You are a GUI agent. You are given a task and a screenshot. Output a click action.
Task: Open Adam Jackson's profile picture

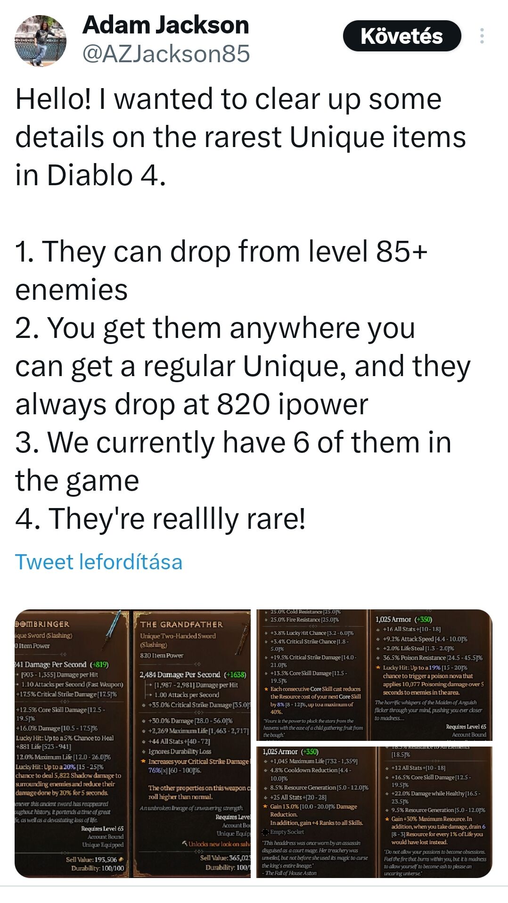pyautogui.click(x=41, y=41)
